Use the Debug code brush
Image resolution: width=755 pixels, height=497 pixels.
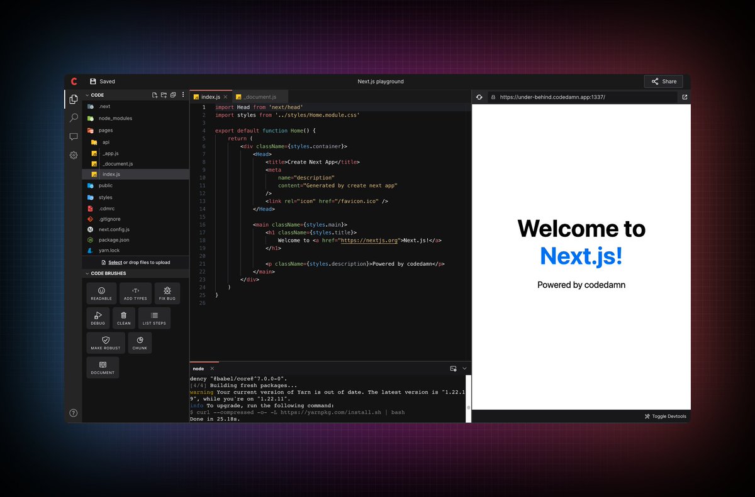pyautogui.click(x=98, y=318)
